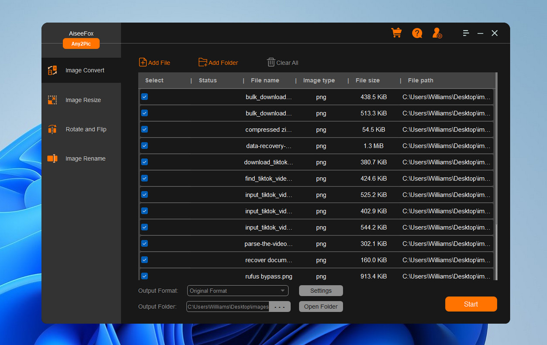547x345 pixels.
Task: Switch to the Image Convert section
Action: point(81,70)
